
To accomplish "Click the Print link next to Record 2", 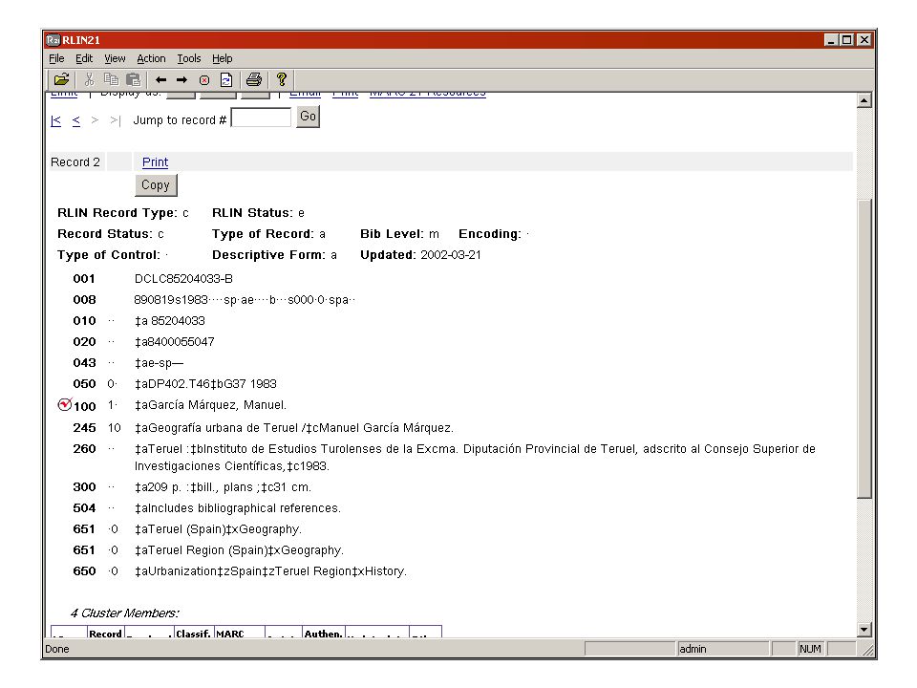I will coord(155,162).
